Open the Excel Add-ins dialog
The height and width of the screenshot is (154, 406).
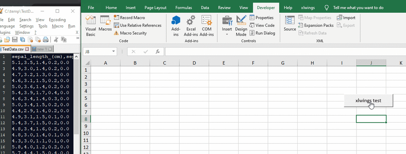191,26
